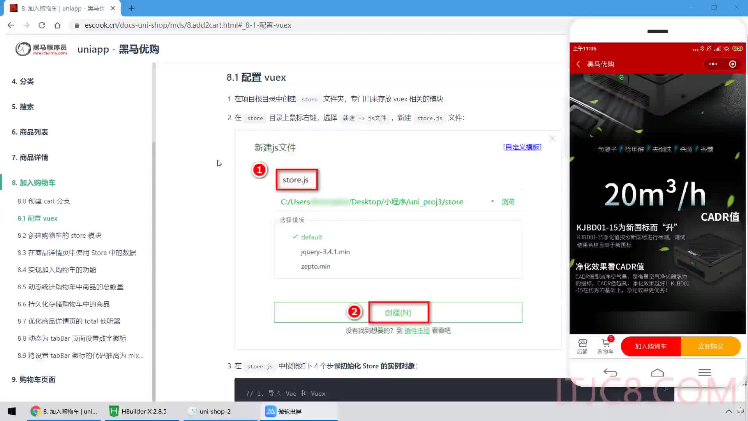Viewport: 748px width, 421px height.
Task: Open section 8.7 优化 total 侦听器
Action: coord(69,321)
